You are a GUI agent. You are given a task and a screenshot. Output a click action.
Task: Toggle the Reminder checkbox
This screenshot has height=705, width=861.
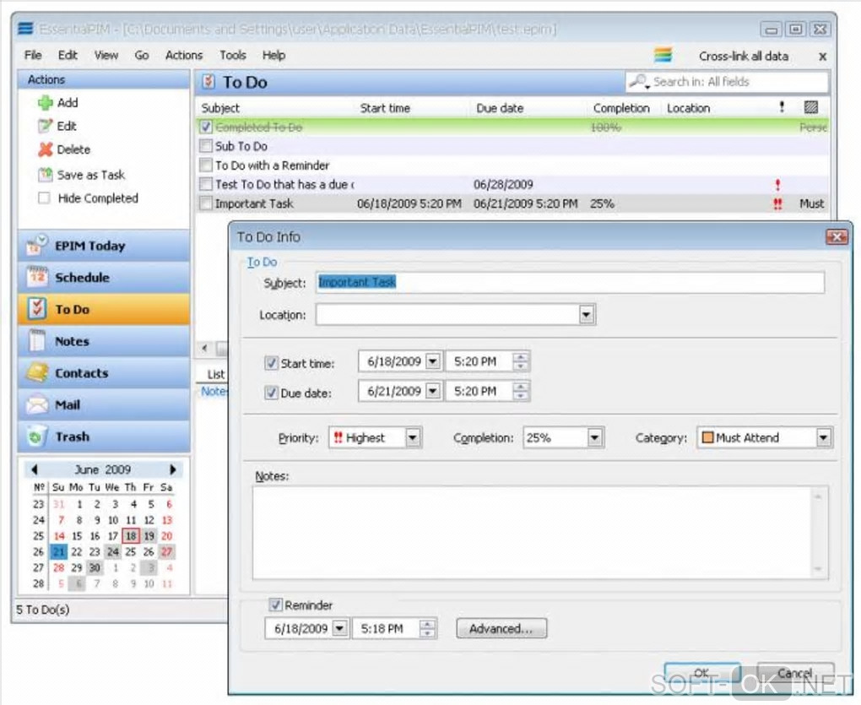click(275, 605)
